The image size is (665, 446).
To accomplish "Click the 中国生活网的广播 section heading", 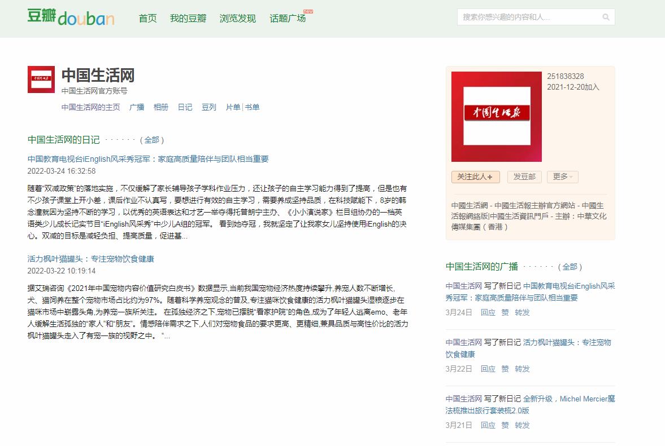I will click(482, 267).
